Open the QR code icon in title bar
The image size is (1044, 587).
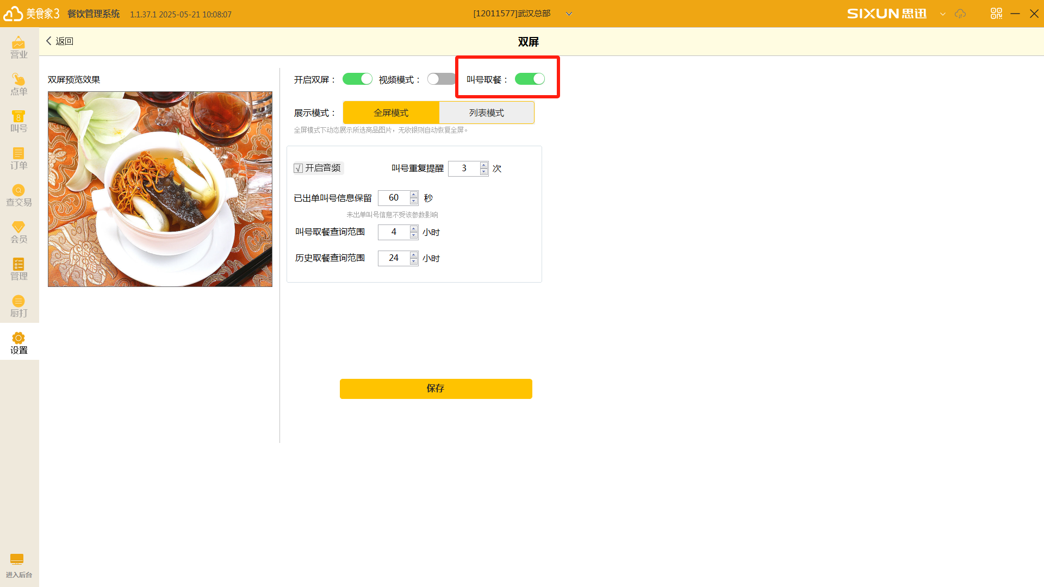[x=996, y=14]
